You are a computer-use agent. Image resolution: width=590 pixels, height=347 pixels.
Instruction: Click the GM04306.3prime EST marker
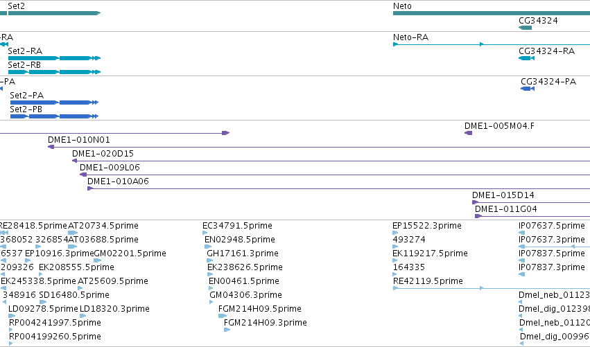(x=211, y=302)
